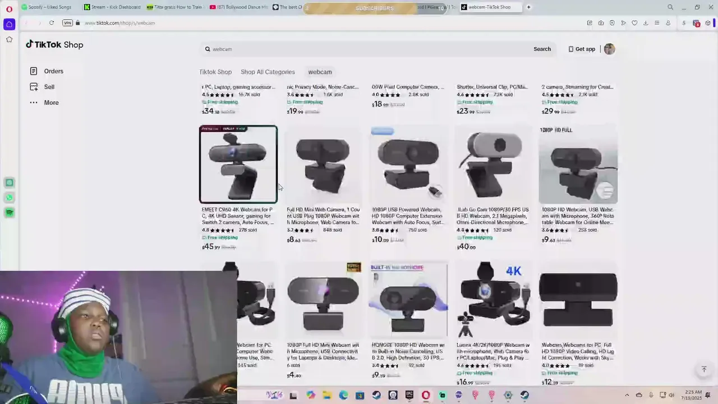Reload the TikTok Shop page

(51, 23)
